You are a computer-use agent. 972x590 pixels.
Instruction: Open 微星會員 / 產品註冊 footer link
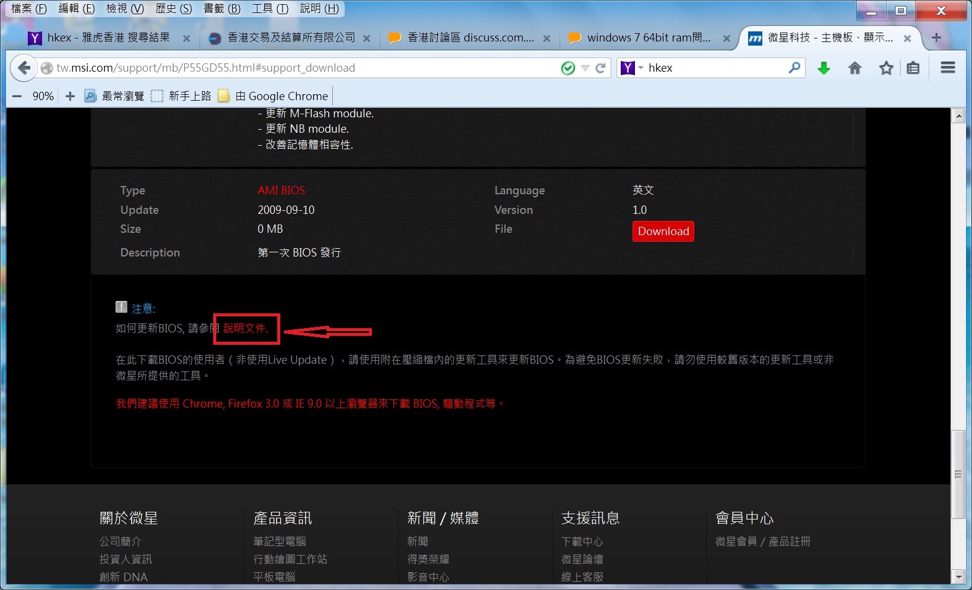(763, 541)
